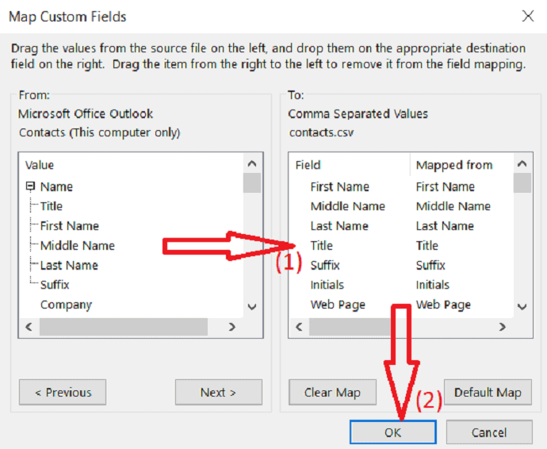547x449 pixels.
Task: Click the Value column header
Action: pos(40,165)
